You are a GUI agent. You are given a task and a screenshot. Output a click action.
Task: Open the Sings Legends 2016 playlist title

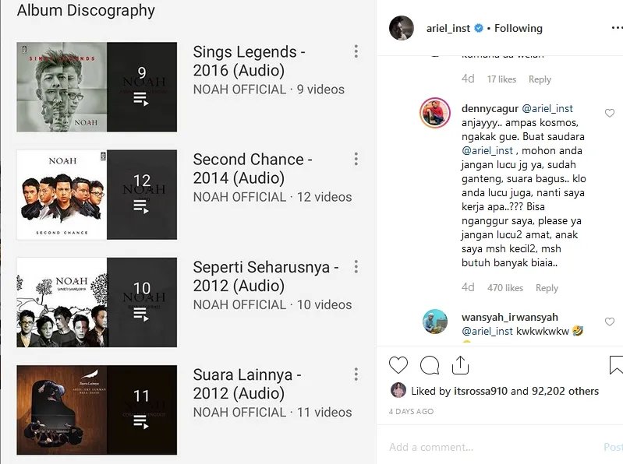coord(250,62)
